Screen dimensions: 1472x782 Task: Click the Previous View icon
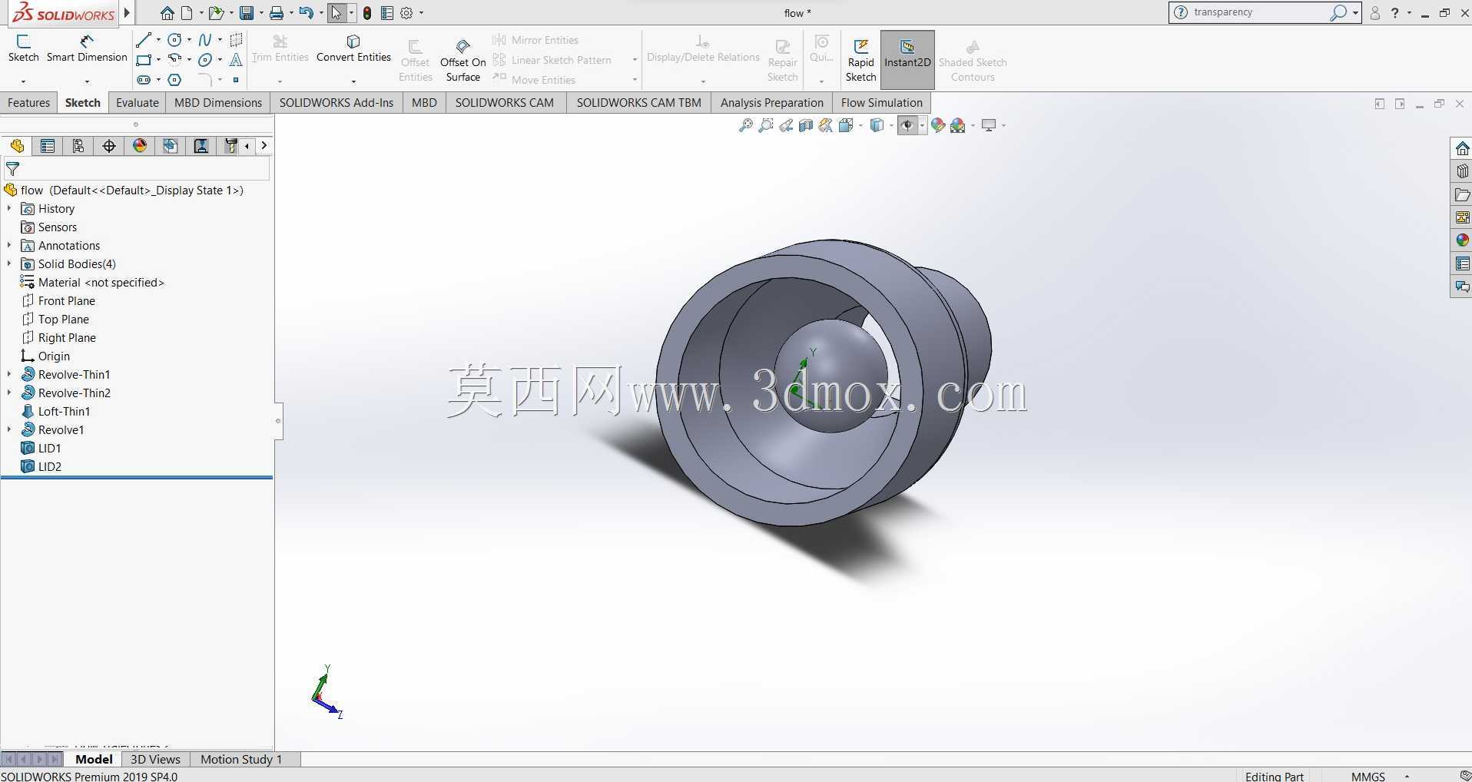tap(786, 125)
